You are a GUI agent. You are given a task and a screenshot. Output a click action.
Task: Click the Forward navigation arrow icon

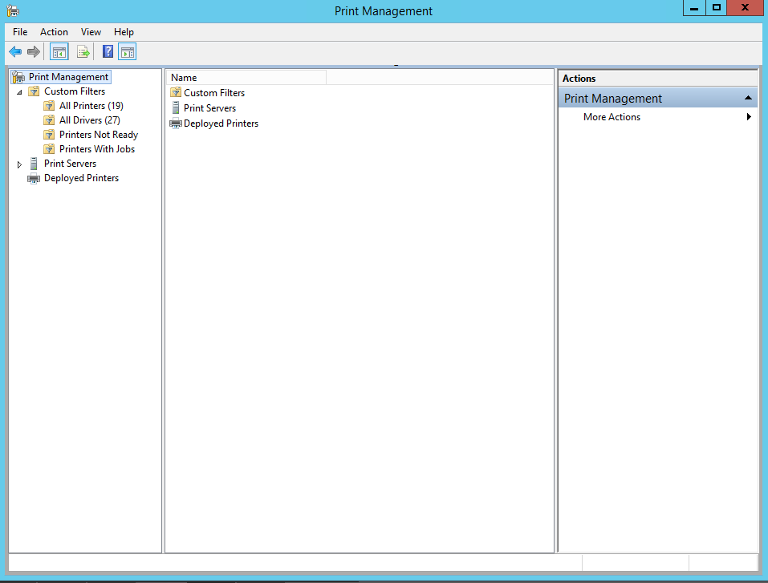click(x=32, y=51)
